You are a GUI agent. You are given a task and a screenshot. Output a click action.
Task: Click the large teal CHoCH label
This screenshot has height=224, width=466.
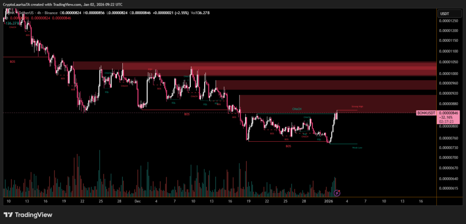pyautogui.click(x=298, y=110)
